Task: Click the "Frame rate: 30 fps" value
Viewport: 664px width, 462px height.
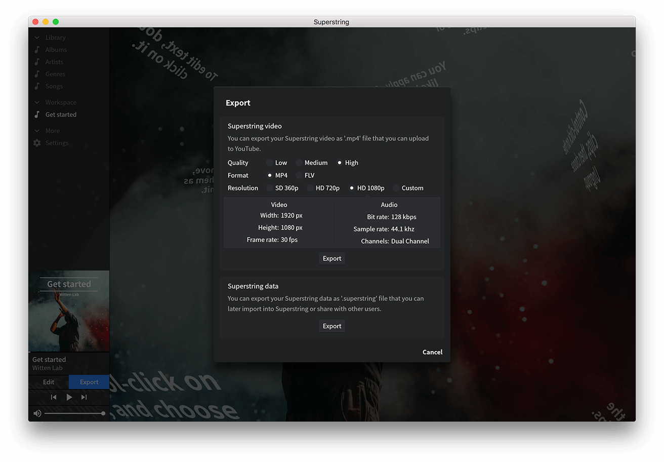Action: (272, 240)
